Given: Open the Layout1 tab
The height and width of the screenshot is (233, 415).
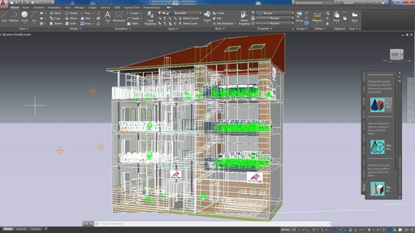Looking at the screenshot, I should pyautogui.click(x=21, y=228).
